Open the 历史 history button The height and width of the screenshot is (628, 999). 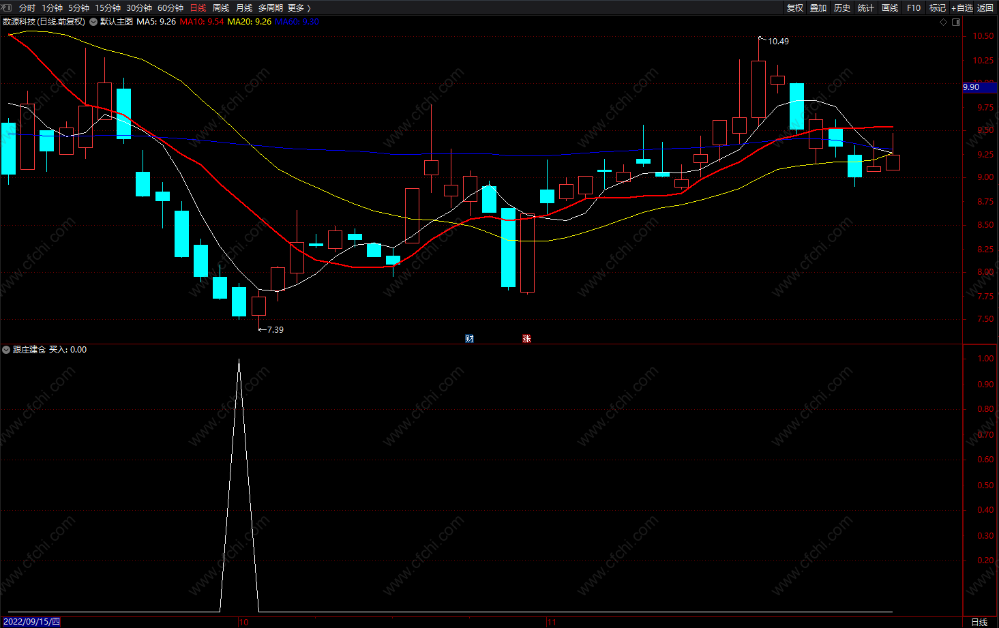pos(842,8)
